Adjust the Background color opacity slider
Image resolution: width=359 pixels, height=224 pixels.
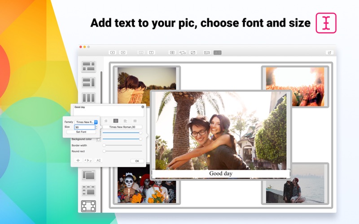(x=122, y=139)
